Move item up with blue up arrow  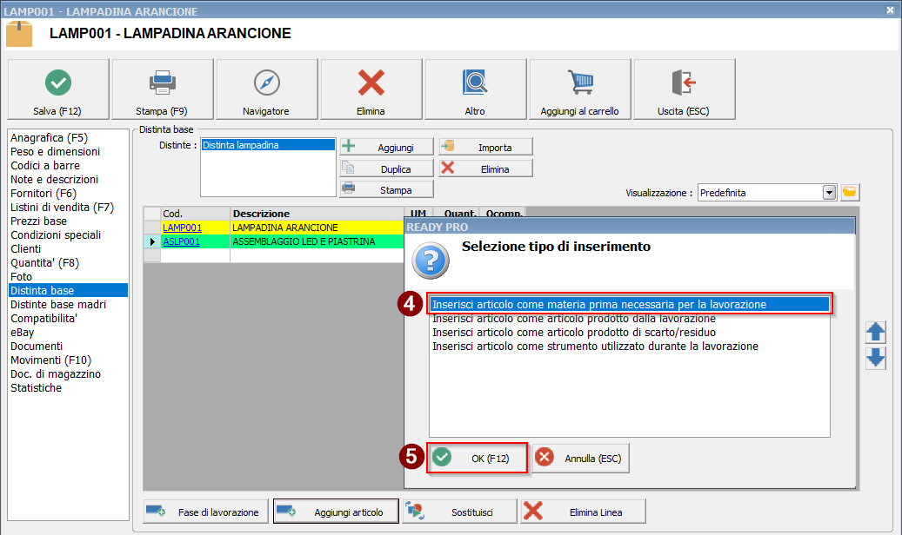pos(875,333)
